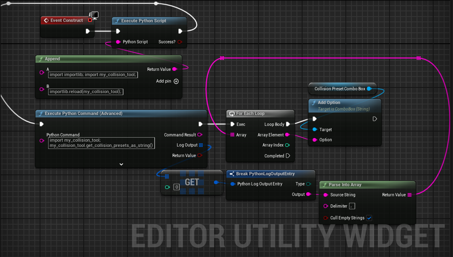Click the Execute Python Script output exec pin
The width and height of the screenshot is (453, 257).
point(180,31)
